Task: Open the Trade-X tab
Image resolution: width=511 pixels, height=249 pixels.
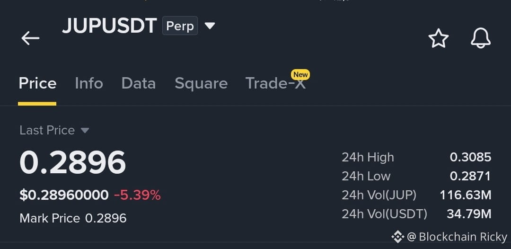Action: 276,83
